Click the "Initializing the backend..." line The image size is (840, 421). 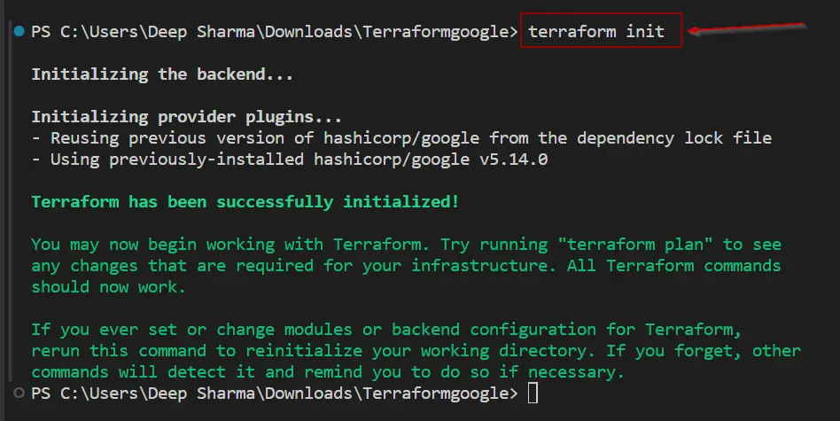coord(162,74)
